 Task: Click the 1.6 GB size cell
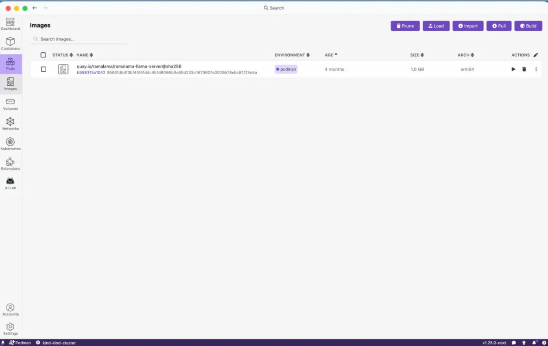coord(417,69)
